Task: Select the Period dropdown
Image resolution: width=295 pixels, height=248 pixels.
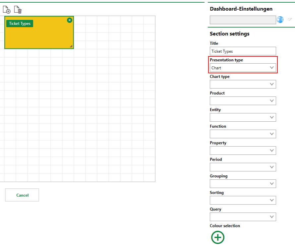Action: 243,167
